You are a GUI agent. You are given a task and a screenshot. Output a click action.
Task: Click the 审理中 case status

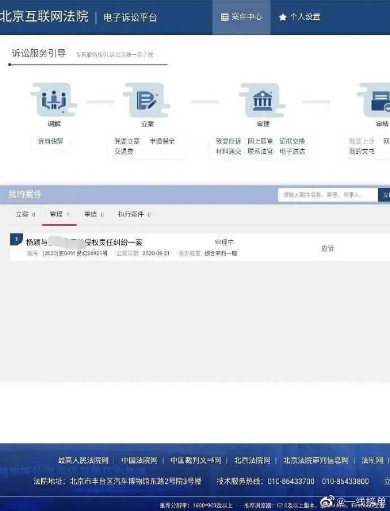(x=224, y=242)
